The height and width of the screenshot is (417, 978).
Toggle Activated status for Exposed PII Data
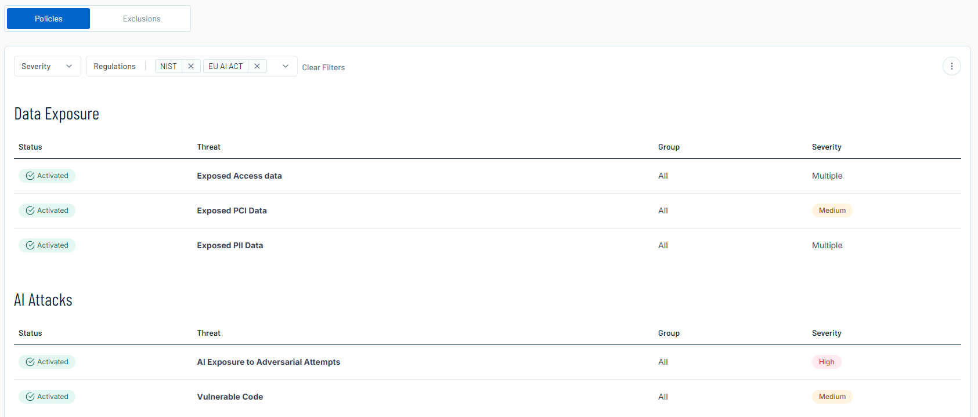tap(47, 245)
